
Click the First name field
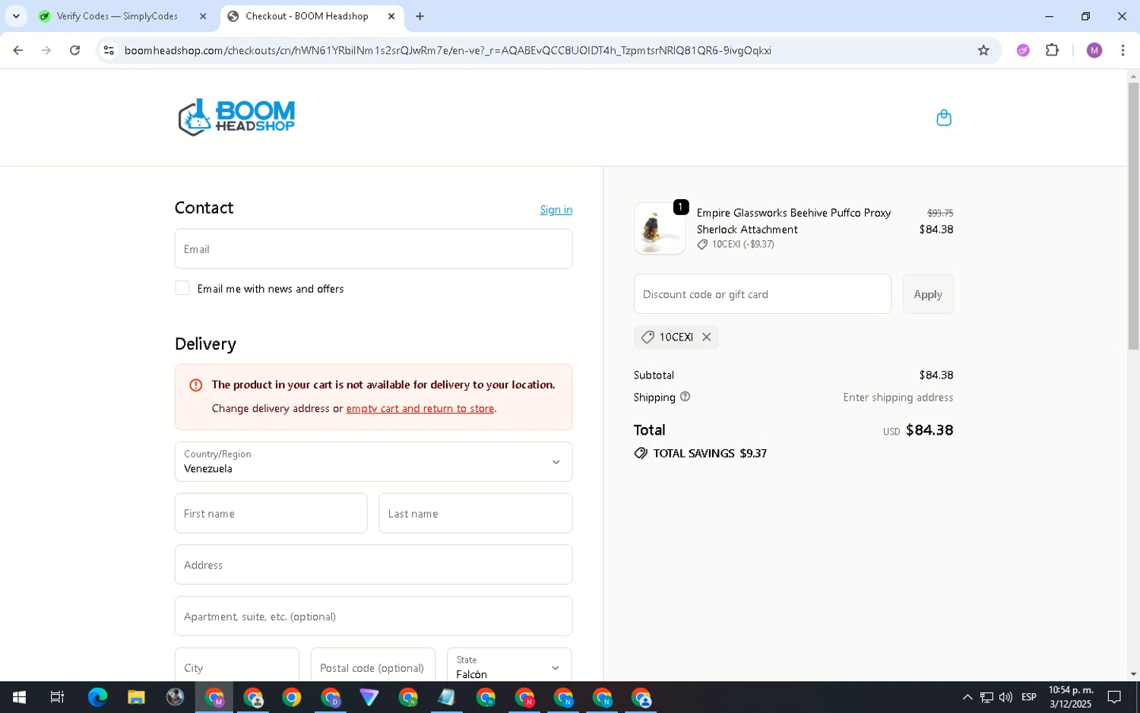[271, 513]
